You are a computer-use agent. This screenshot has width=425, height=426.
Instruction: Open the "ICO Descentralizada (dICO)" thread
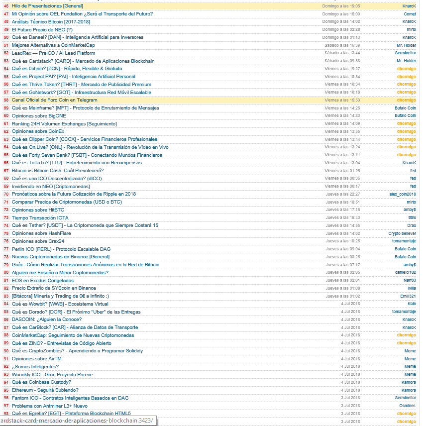pos(57,178)
